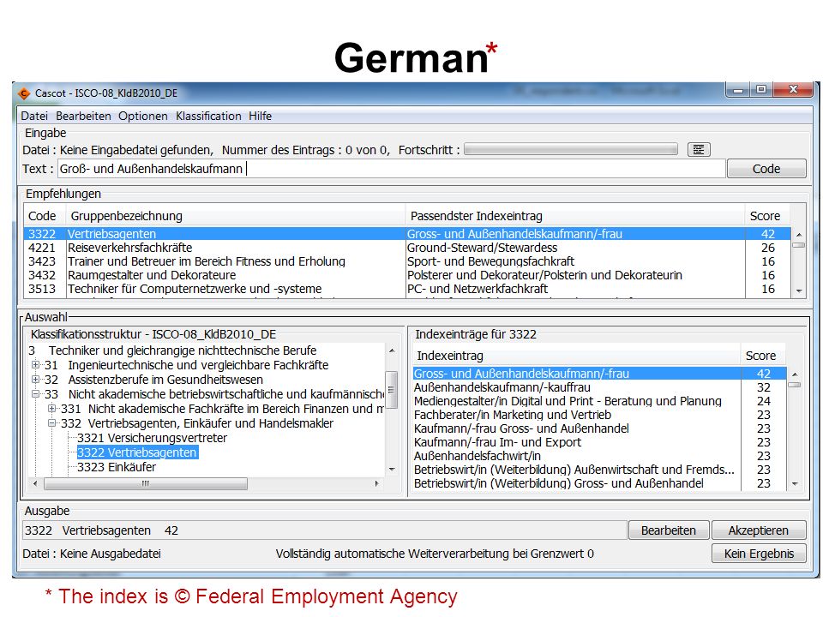823x617 pixels.
Task: Click the Akzeptieren button
Action: (x=759, y=530)
